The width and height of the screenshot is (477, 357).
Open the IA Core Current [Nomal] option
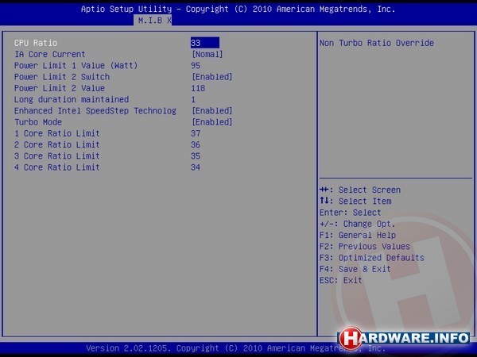[207, 54]
